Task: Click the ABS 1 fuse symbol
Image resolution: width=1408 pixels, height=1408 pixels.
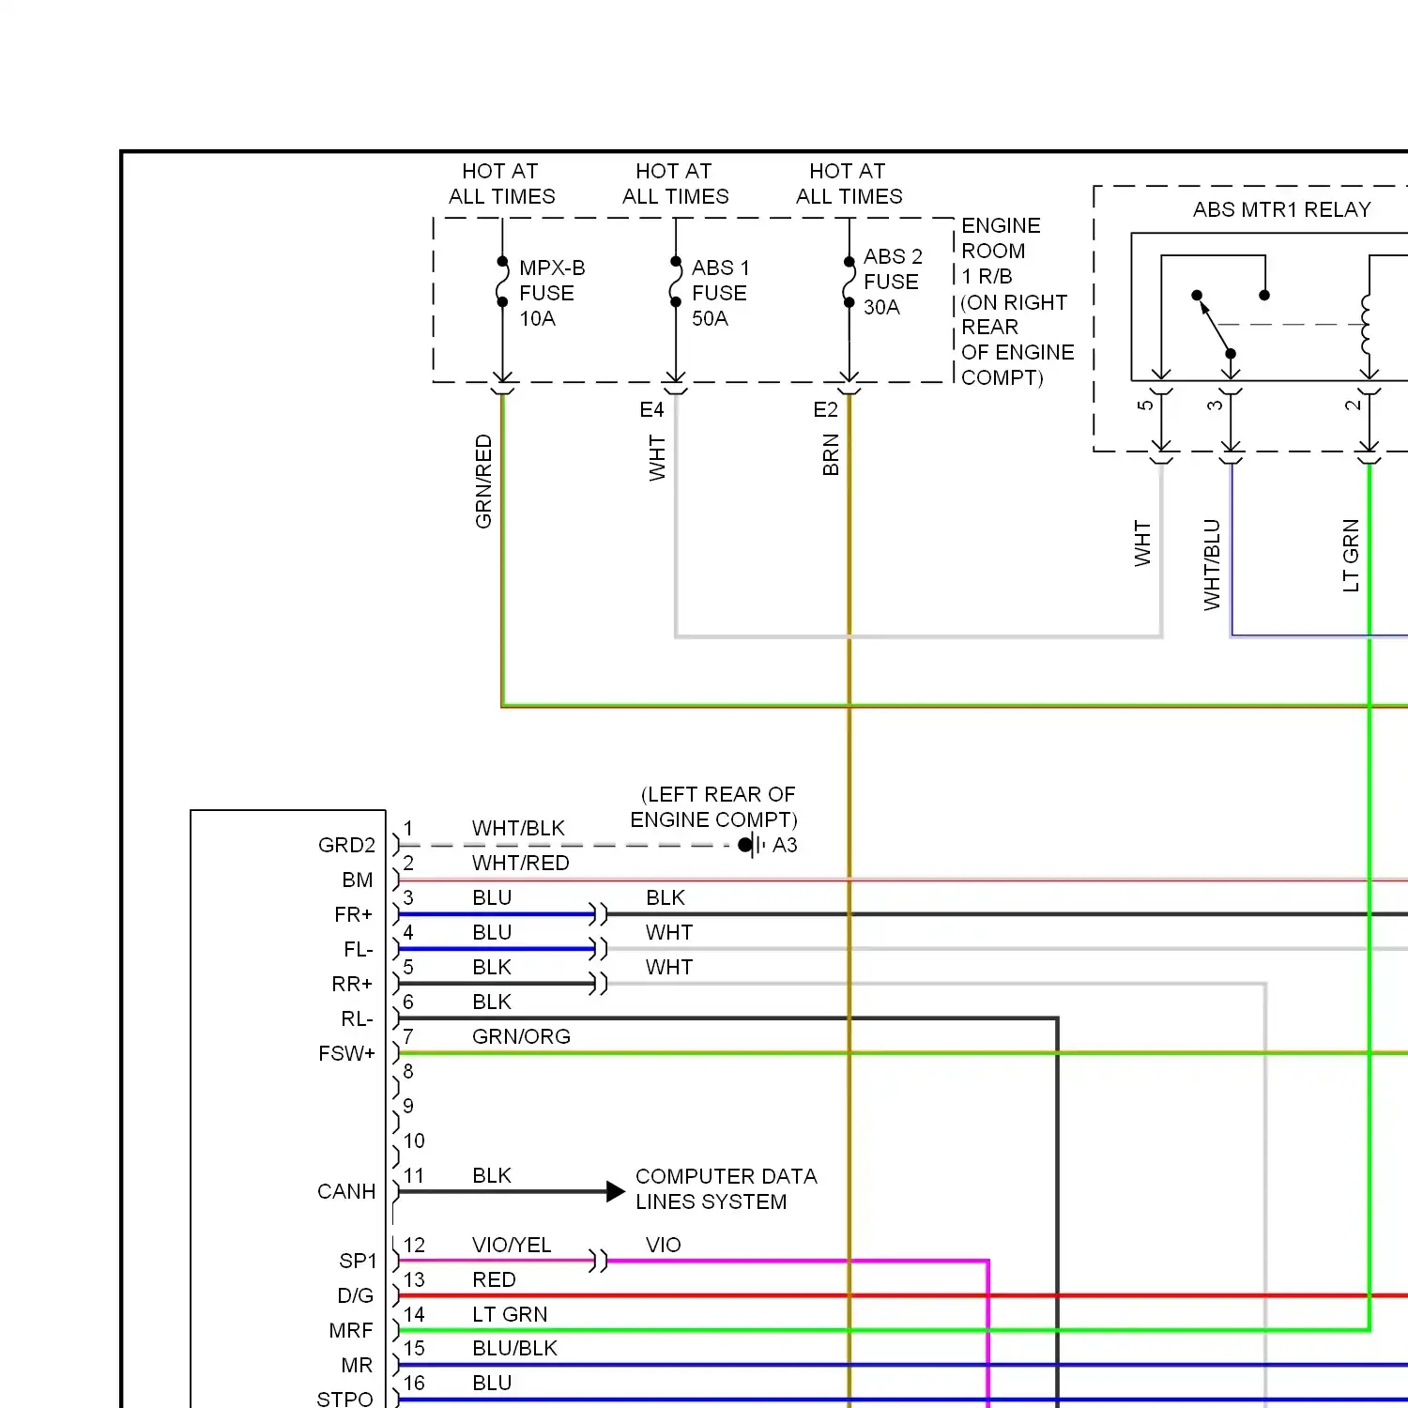Action: click(676, 282)
